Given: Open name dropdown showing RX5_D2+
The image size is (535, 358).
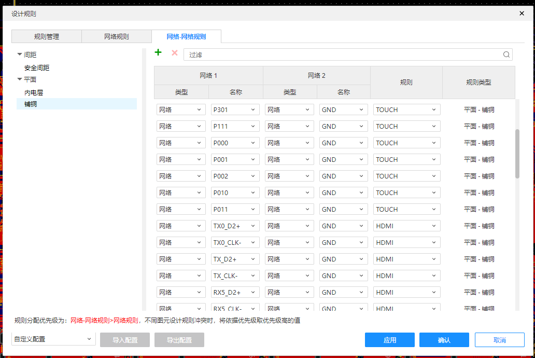Looking at the screenshot, I should coord(235,292).
